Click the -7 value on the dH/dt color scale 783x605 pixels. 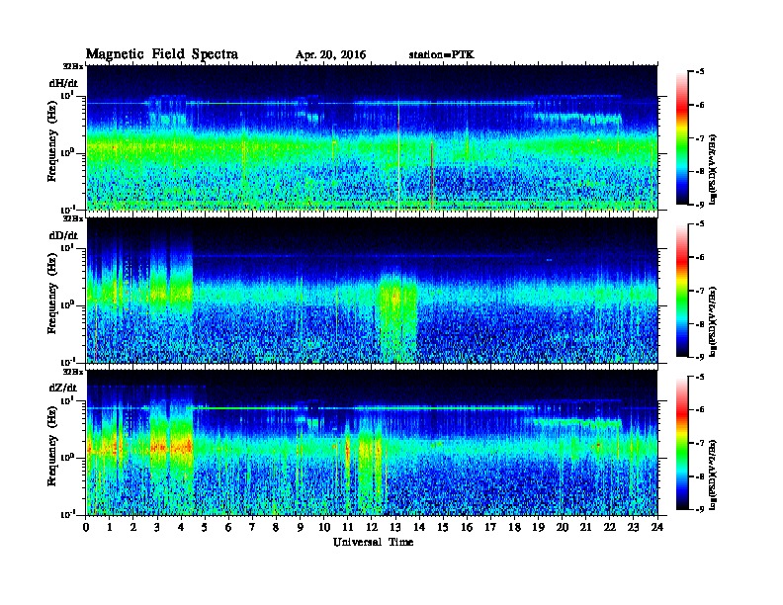pos(700,138)
